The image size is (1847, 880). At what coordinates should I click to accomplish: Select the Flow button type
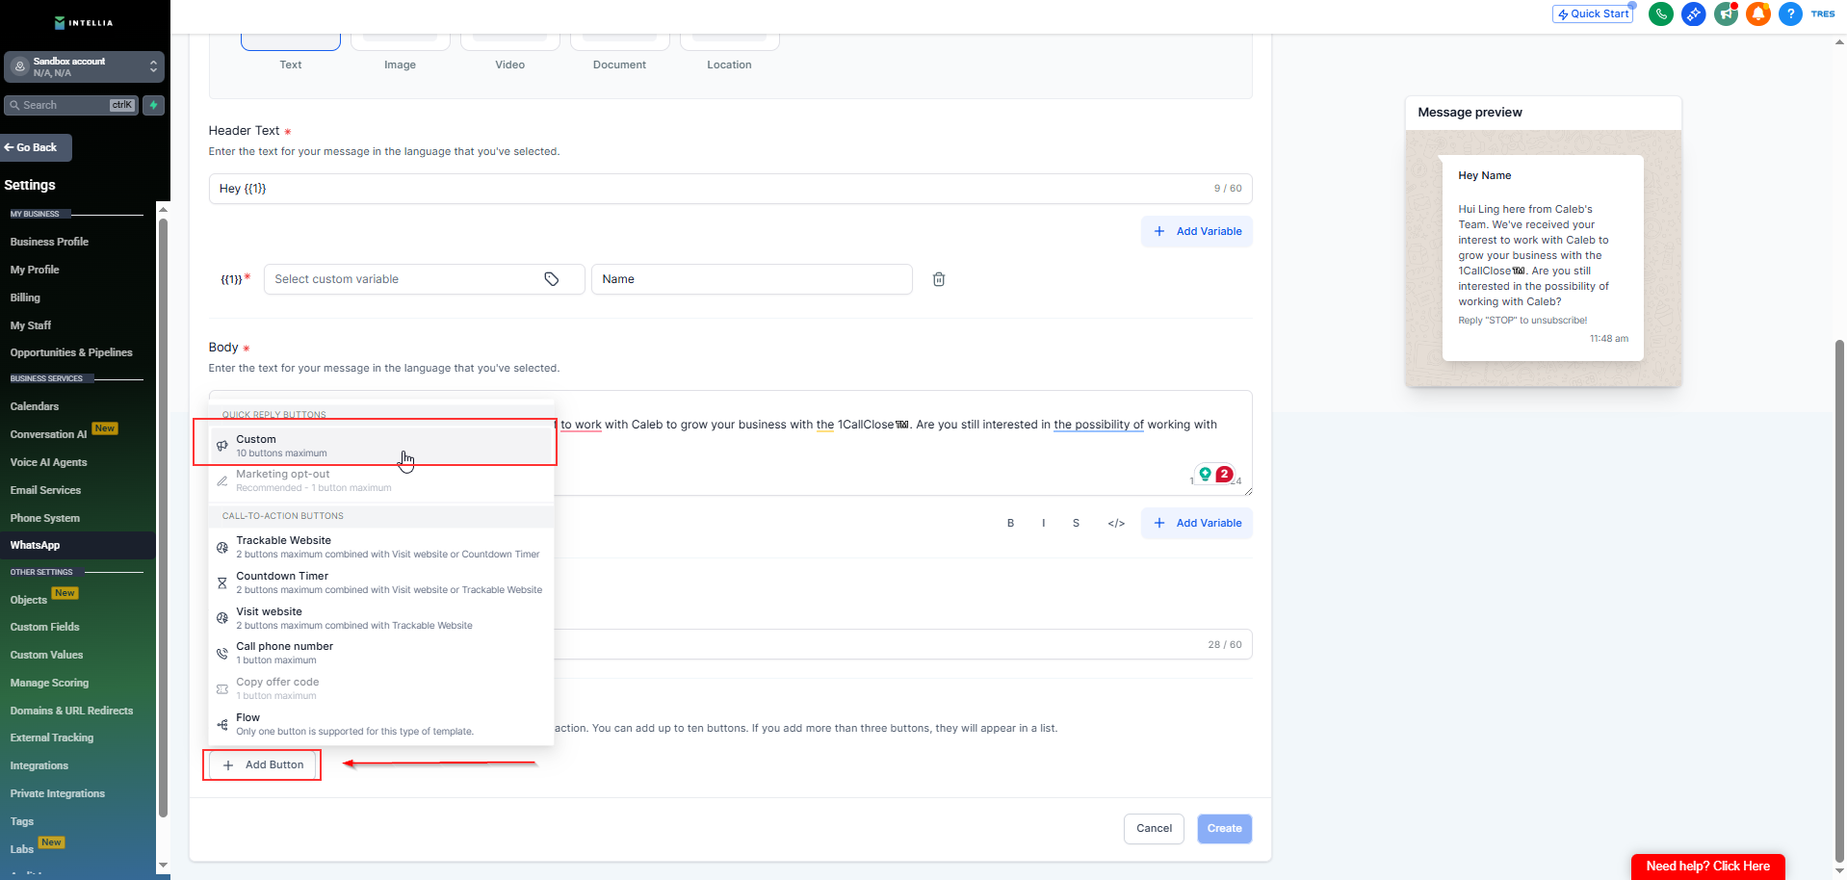tap(381, 724)
